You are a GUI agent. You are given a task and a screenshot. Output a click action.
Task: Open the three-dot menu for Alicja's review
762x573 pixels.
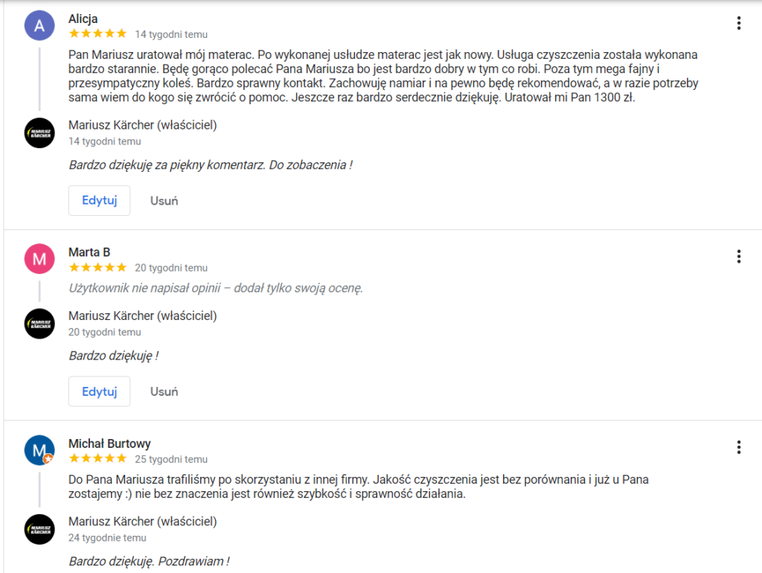738,23
